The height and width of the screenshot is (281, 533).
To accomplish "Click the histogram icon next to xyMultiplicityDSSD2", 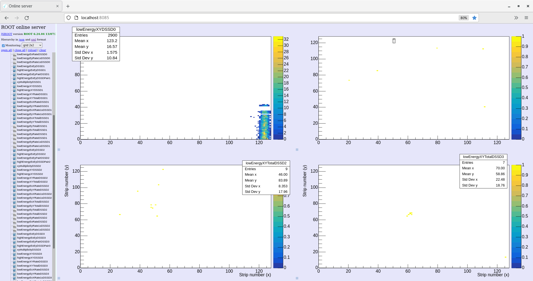I will click(14, 166).
